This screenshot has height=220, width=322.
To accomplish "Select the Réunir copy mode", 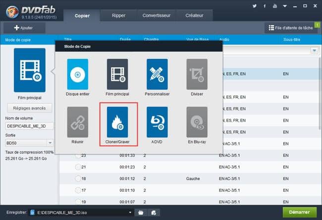I will 78,122.
